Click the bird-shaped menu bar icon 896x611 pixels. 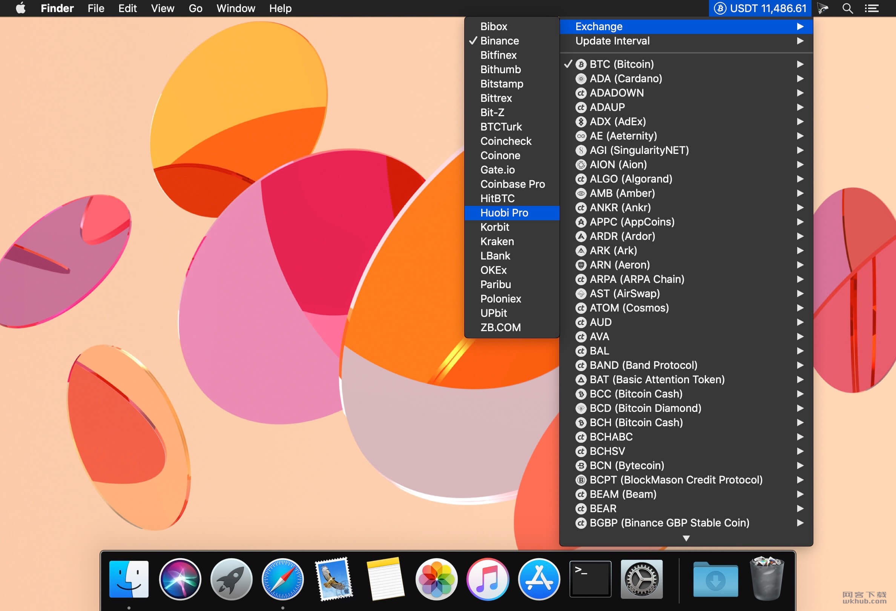point(823,8)
